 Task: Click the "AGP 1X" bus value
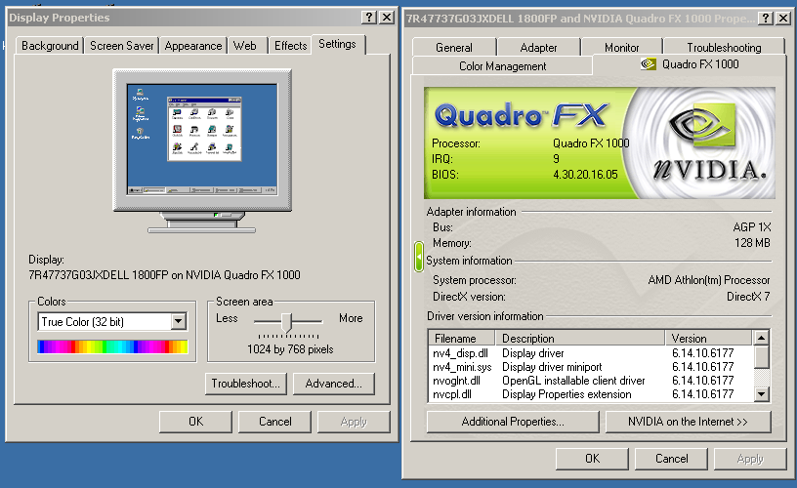752,227
